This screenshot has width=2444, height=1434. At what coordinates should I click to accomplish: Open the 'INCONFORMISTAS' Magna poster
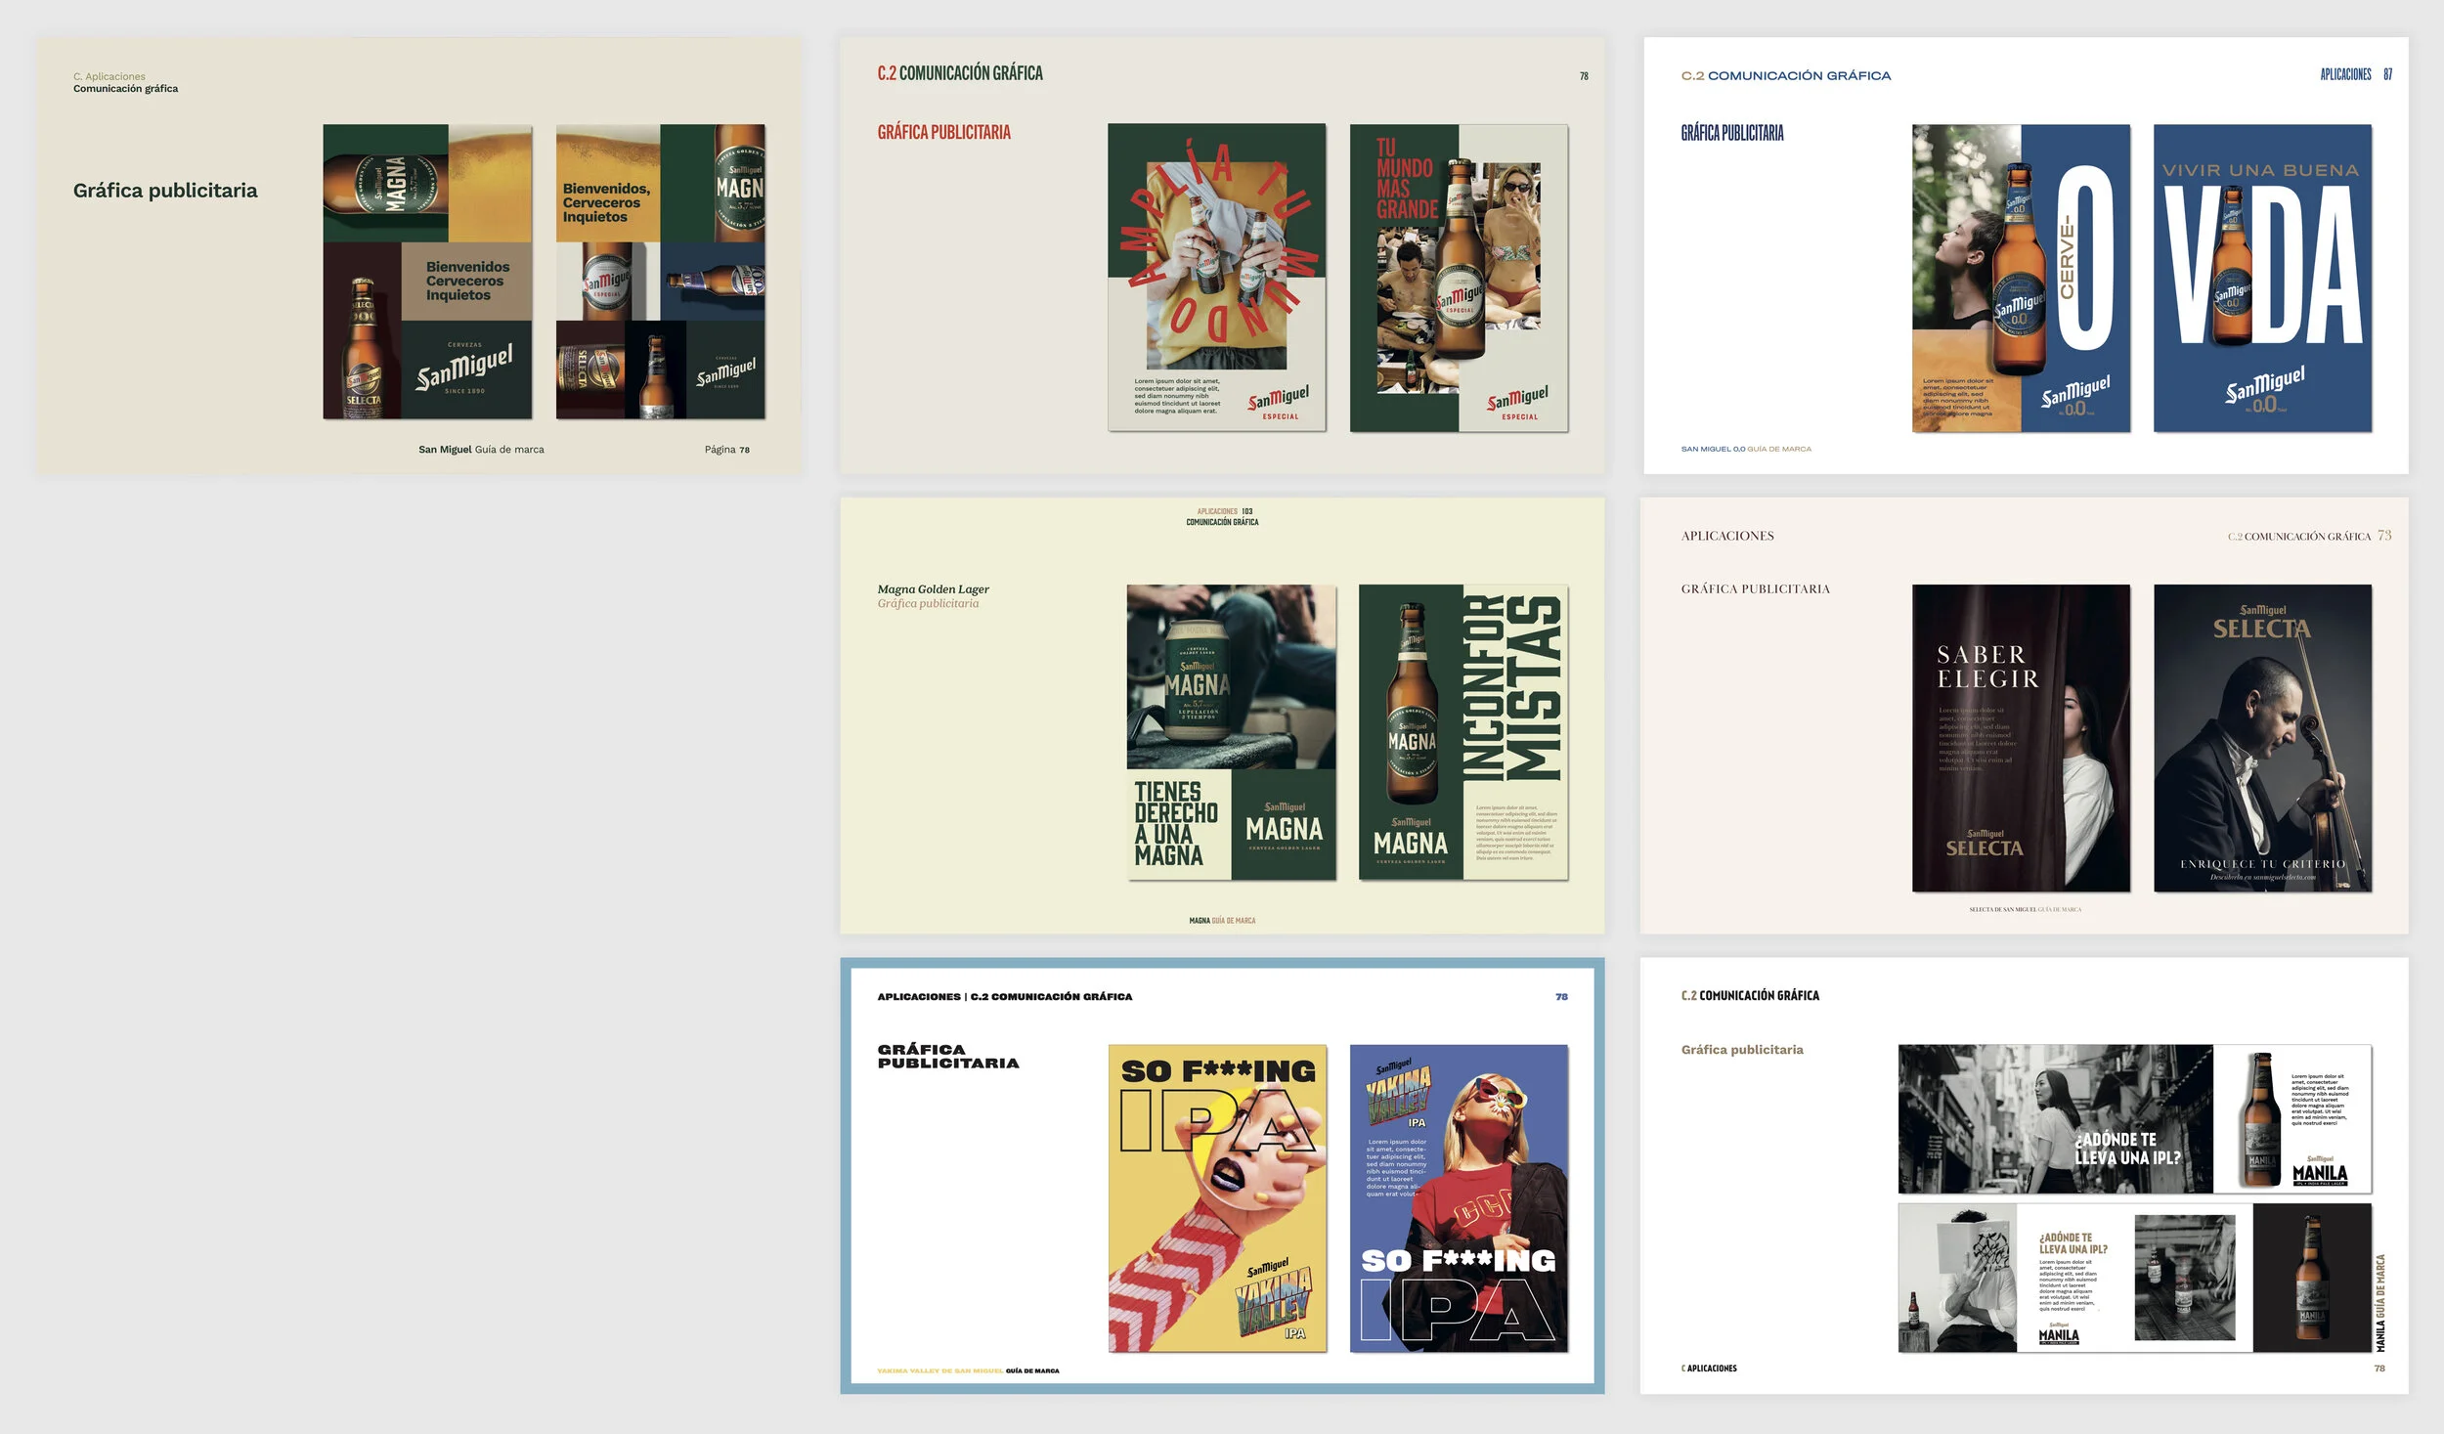(x=1463, y=732)
